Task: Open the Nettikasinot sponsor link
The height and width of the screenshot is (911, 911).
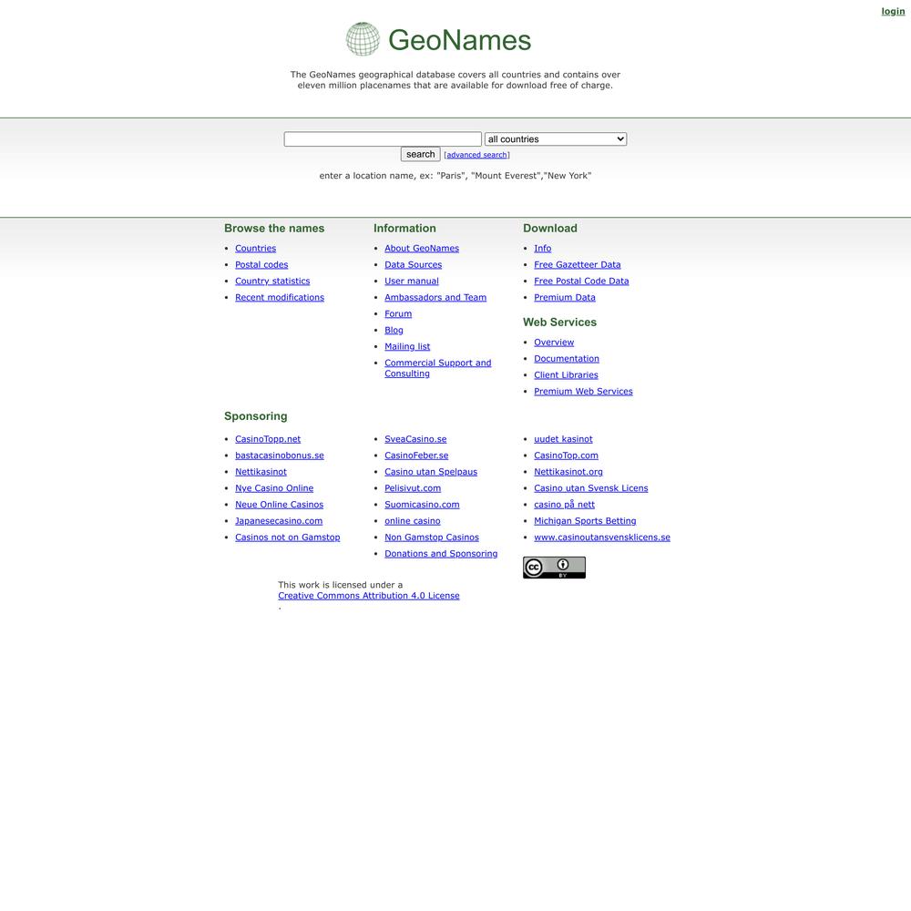Action: pos(261,471)
